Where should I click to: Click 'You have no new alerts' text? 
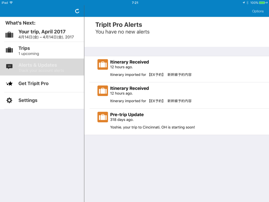coord(122,32)
